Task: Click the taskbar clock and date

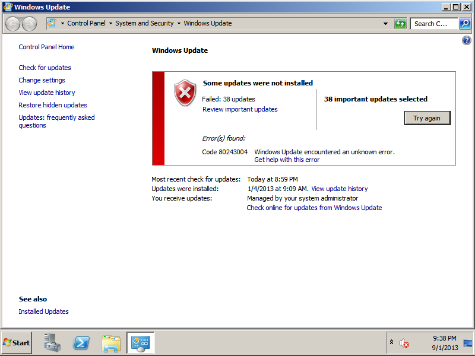Action: coord(445,343)
